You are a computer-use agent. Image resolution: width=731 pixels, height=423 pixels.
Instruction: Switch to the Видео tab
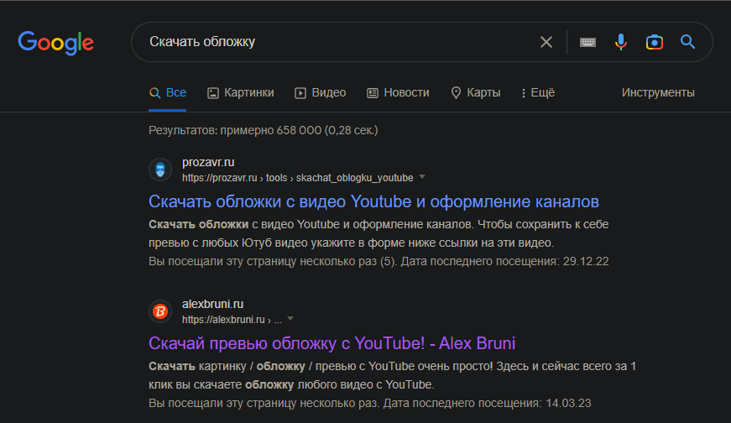coord(321,93)
